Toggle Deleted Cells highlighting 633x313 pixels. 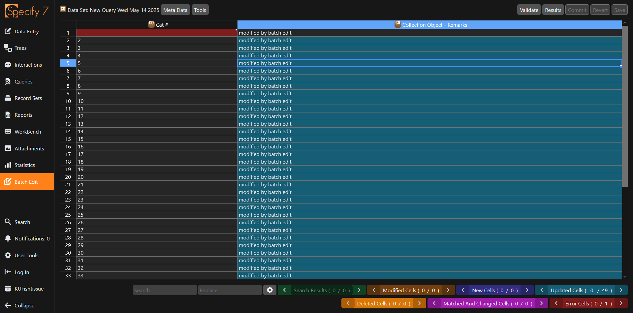pyautogui.click(x=384, y=303)
